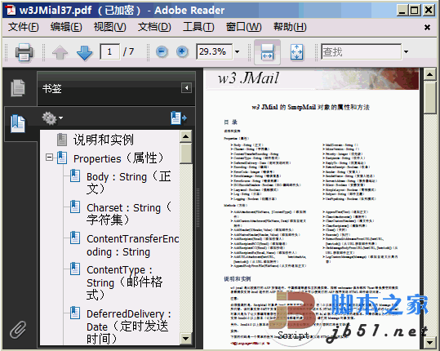Open the 文件(F) menu

[x=24, y=27]
